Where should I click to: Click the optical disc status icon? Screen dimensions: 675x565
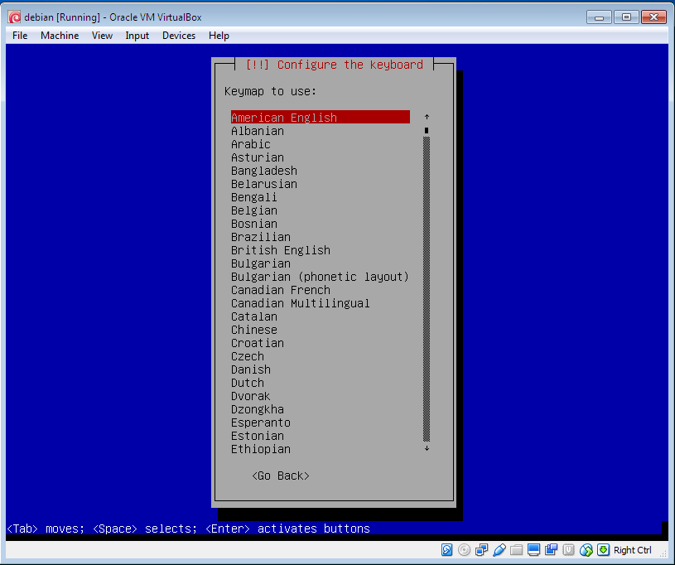[464, 550]
